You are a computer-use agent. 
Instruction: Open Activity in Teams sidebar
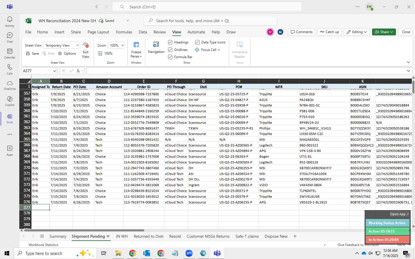10,22
